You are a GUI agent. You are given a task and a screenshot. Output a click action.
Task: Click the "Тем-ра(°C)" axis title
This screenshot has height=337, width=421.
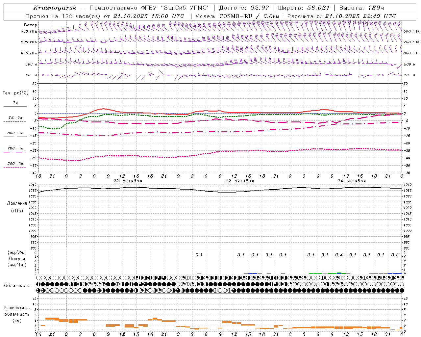tap(15, 93)
